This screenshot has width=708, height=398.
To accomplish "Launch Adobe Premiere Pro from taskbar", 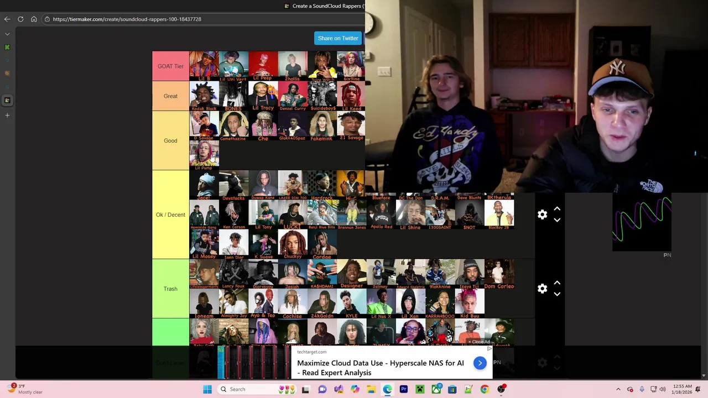I will click(x=404, y=389).
